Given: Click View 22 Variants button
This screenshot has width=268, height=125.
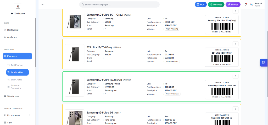Looking at the screenshot, I should click(173, 94).
